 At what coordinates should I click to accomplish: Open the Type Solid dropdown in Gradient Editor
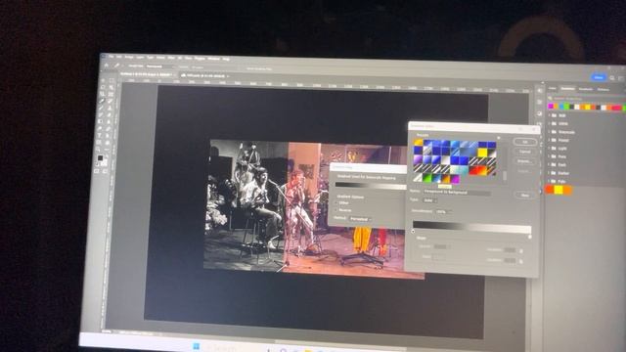tap(429, 199)
